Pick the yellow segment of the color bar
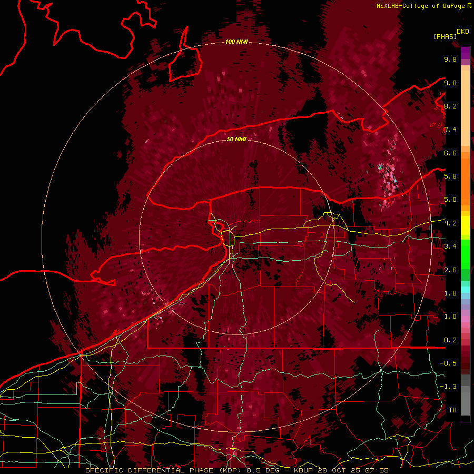 pos(465,225)
